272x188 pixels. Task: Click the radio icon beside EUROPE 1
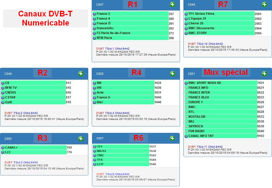[x=186, y=102]
